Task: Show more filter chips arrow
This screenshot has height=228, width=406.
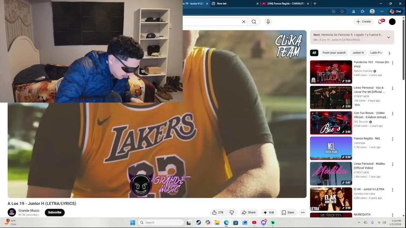Action: (x=389, y=53)
